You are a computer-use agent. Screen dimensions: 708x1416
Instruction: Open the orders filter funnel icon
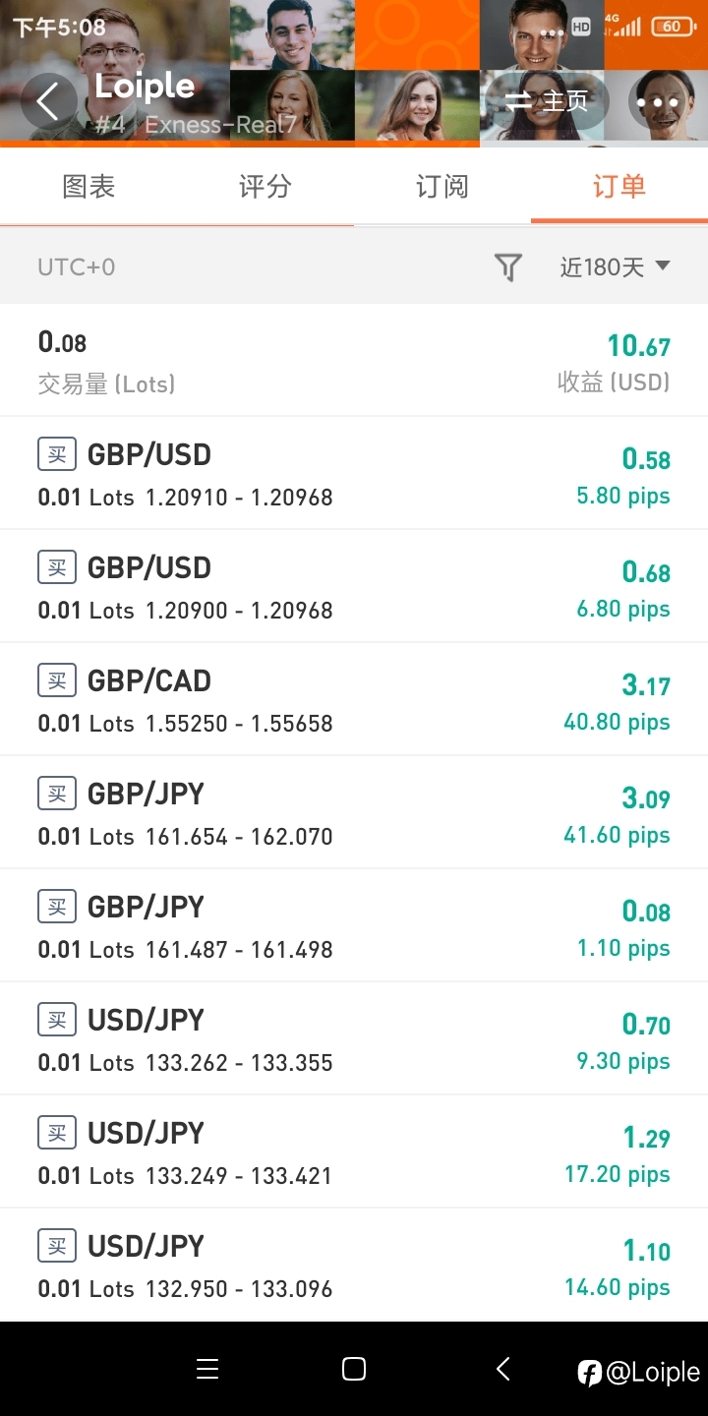coord(507,266)
